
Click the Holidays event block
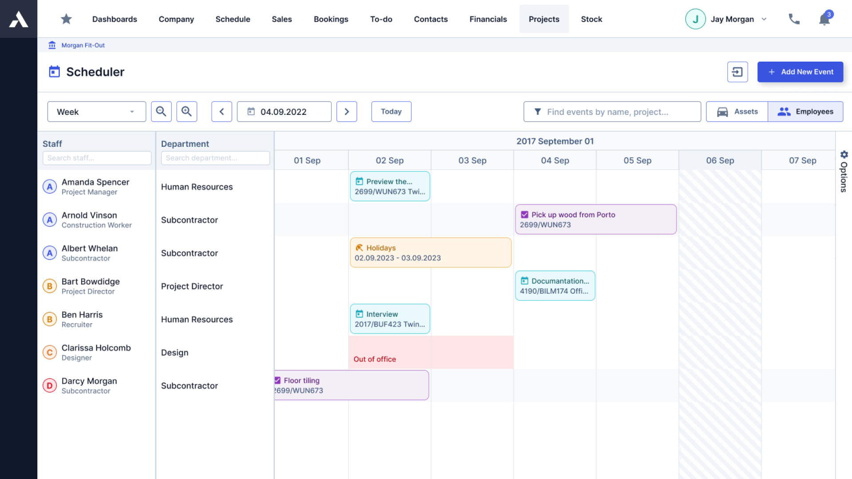click(x=430, y=253)
